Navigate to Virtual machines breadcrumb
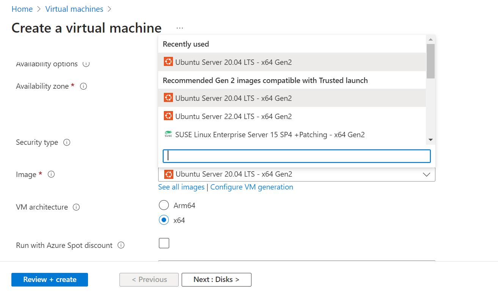The image size is (498, 296). click(74, 9)
